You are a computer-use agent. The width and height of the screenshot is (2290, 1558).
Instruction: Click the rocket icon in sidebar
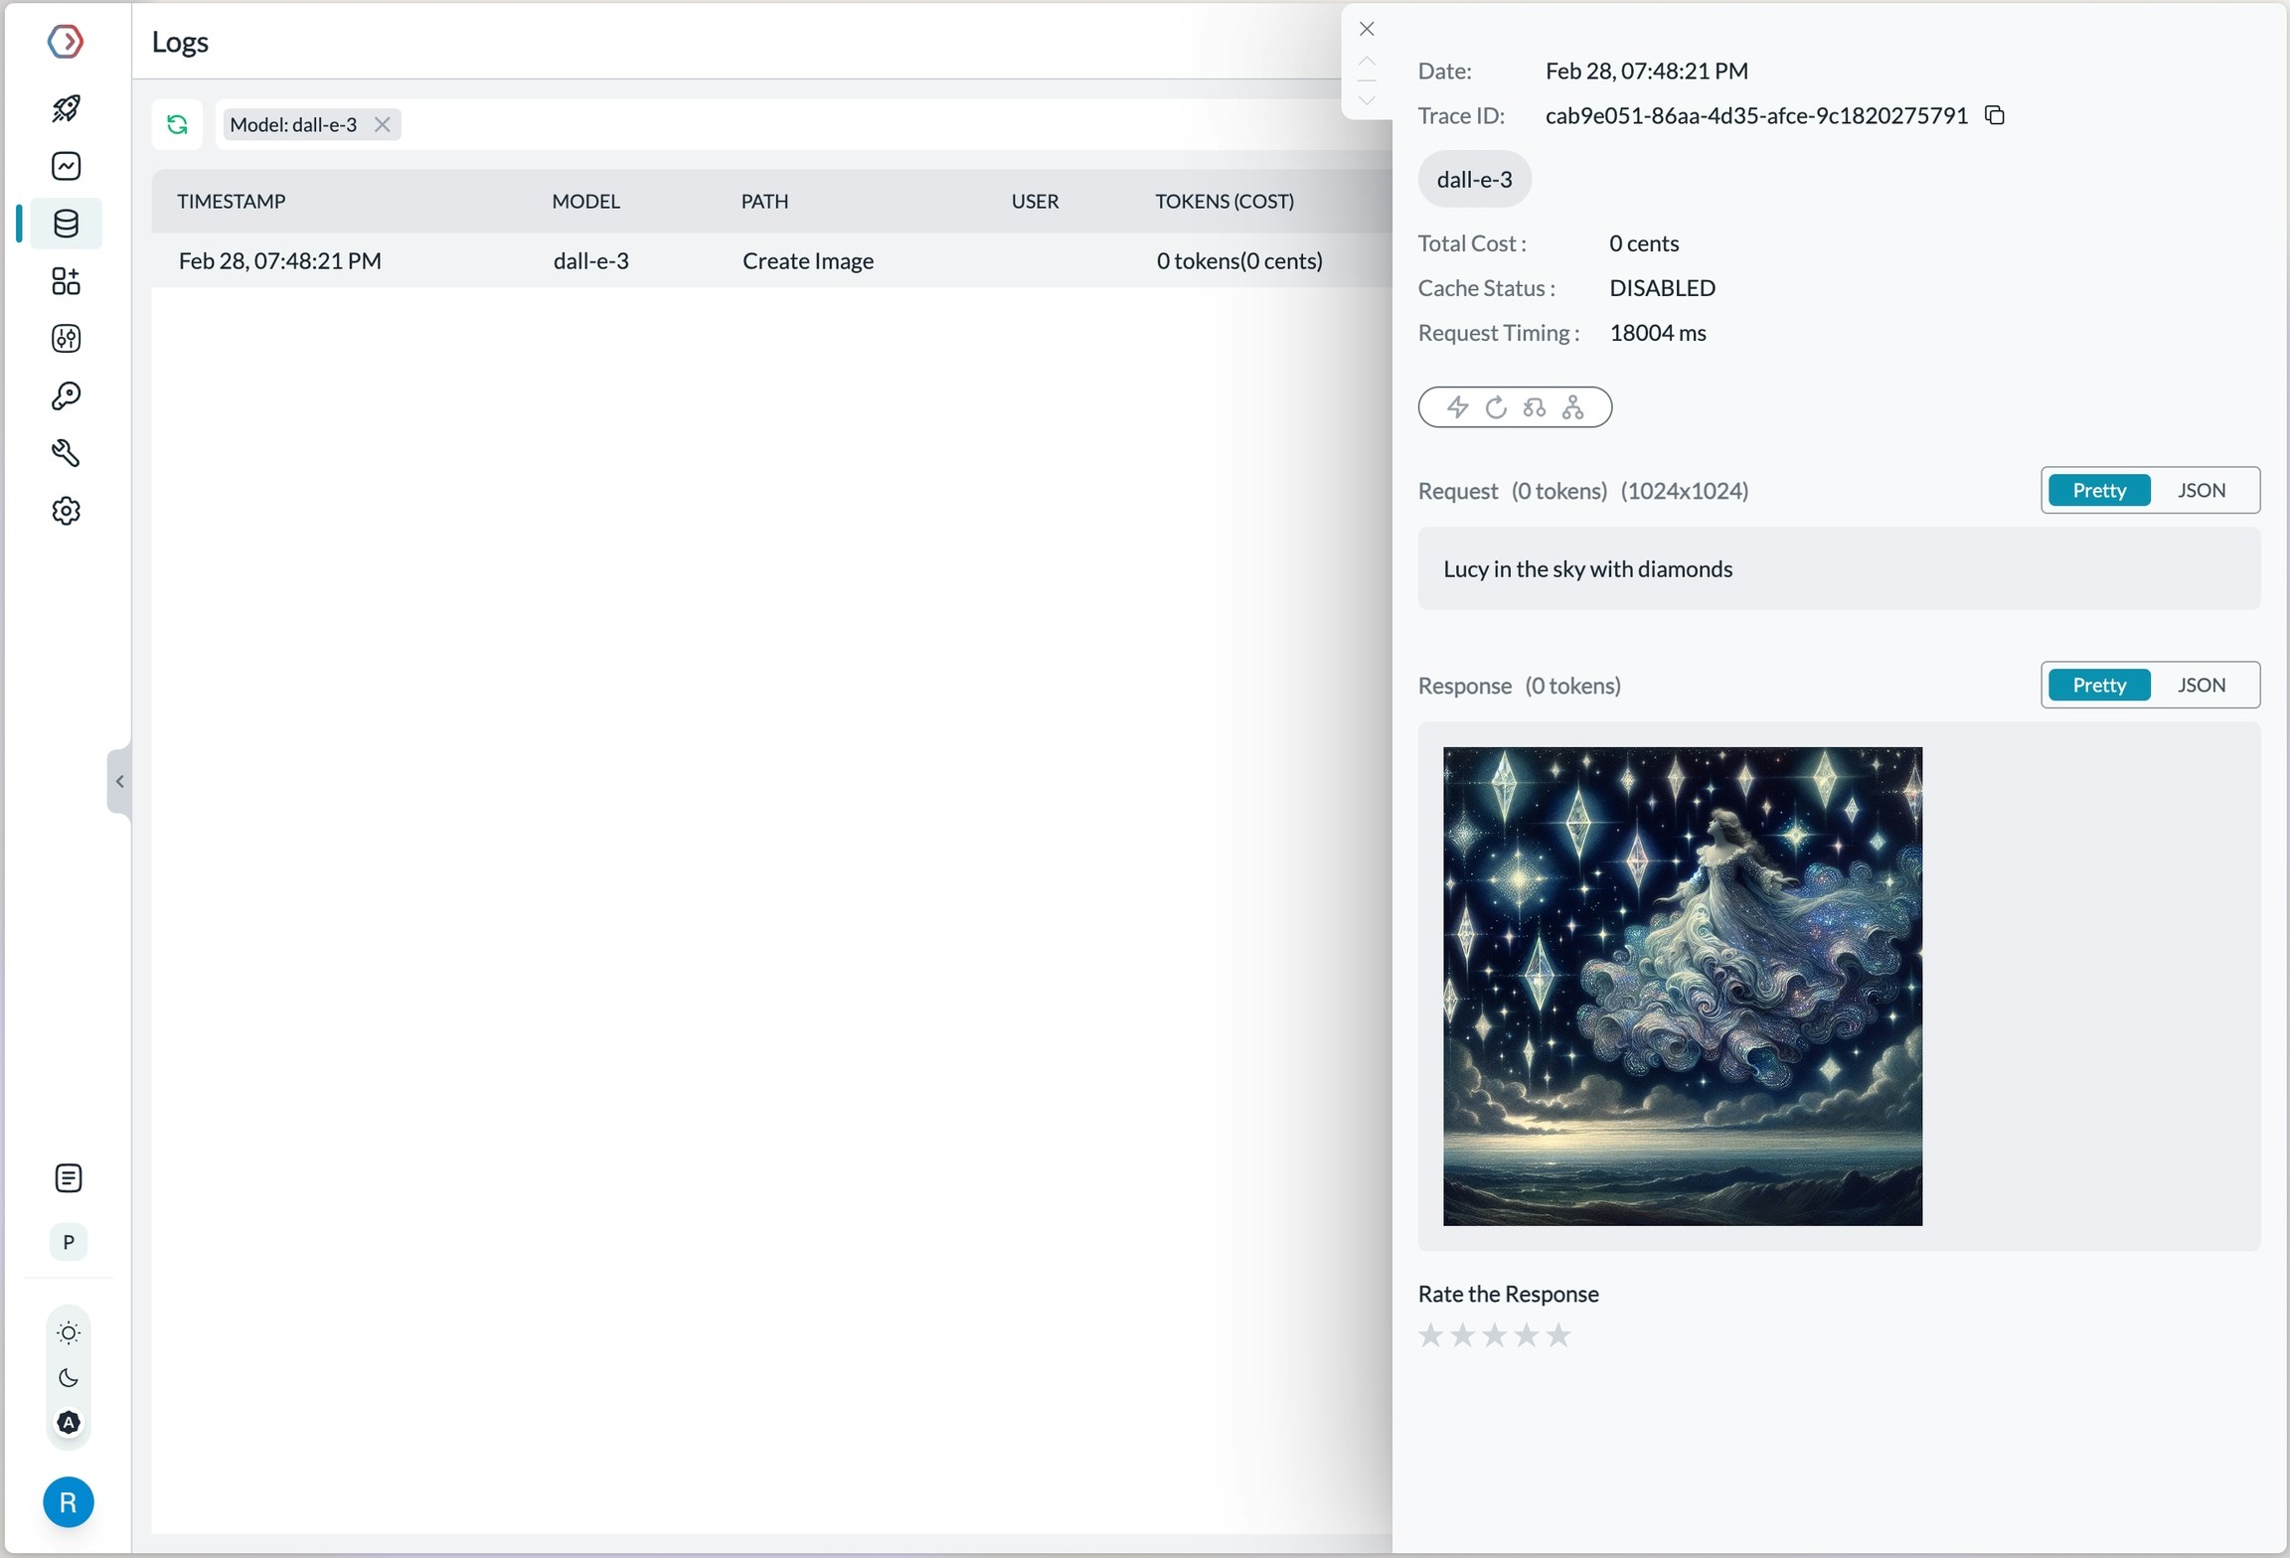tap(66, 107)
